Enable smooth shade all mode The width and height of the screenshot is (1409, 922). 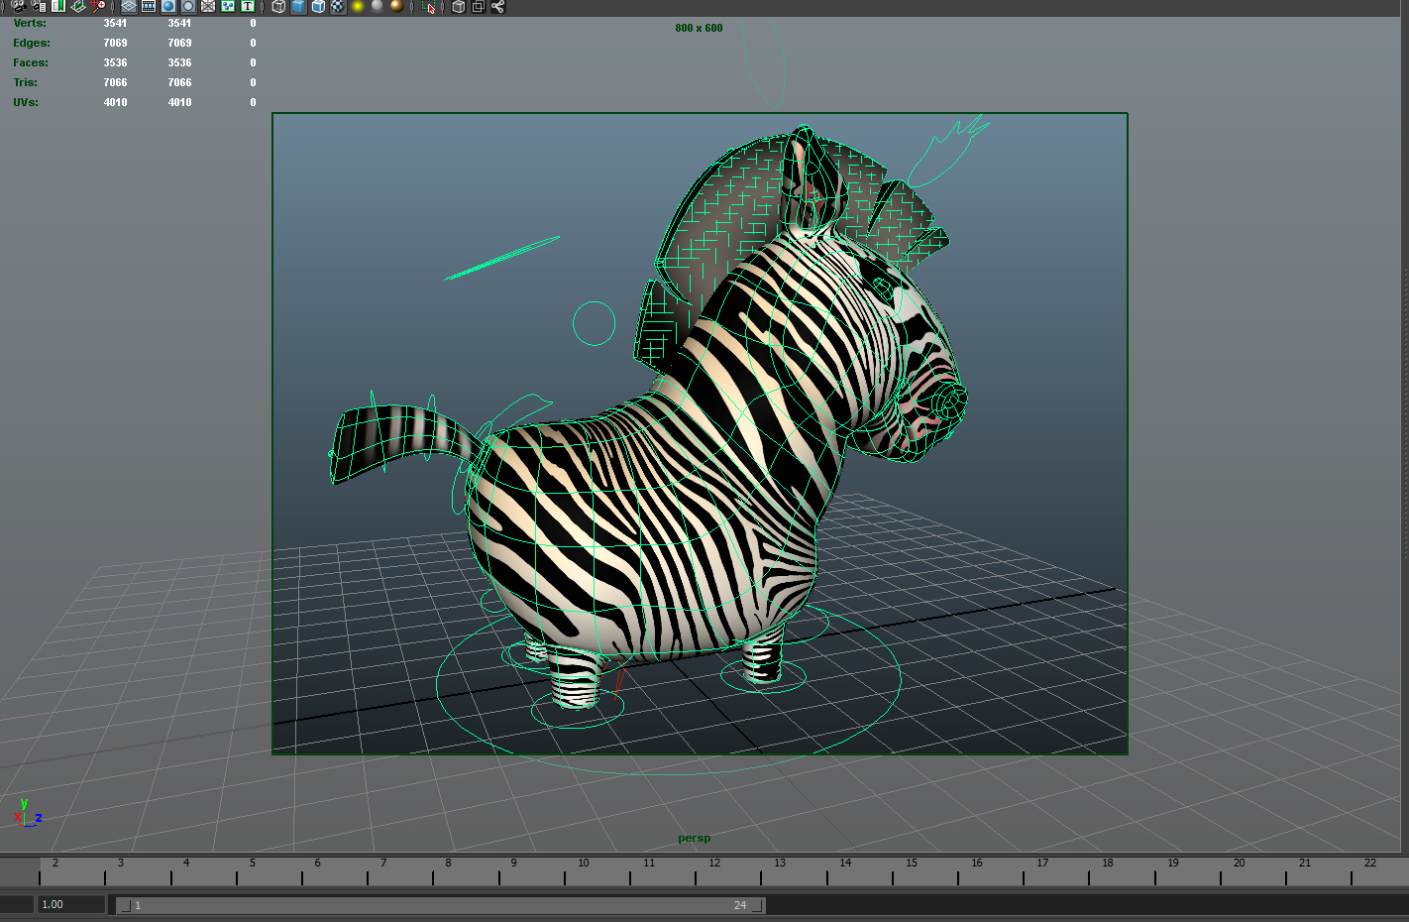point(296,6)
